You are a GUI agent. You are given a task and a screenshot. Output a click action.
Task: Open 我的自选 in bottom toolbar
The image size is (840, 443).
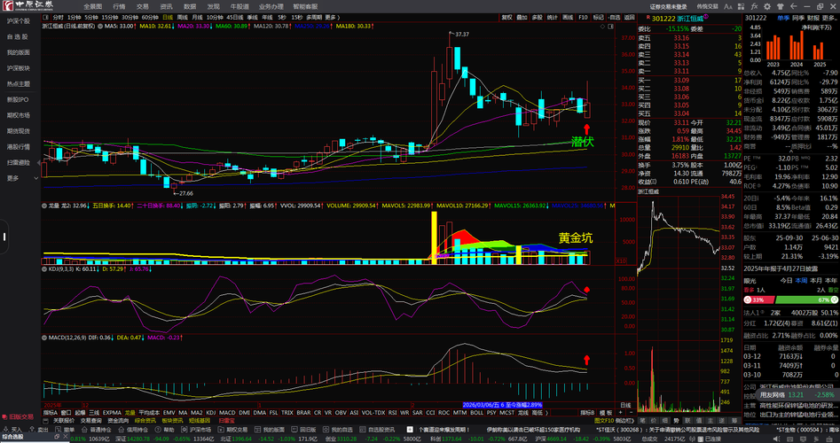[x=337, y=430]
